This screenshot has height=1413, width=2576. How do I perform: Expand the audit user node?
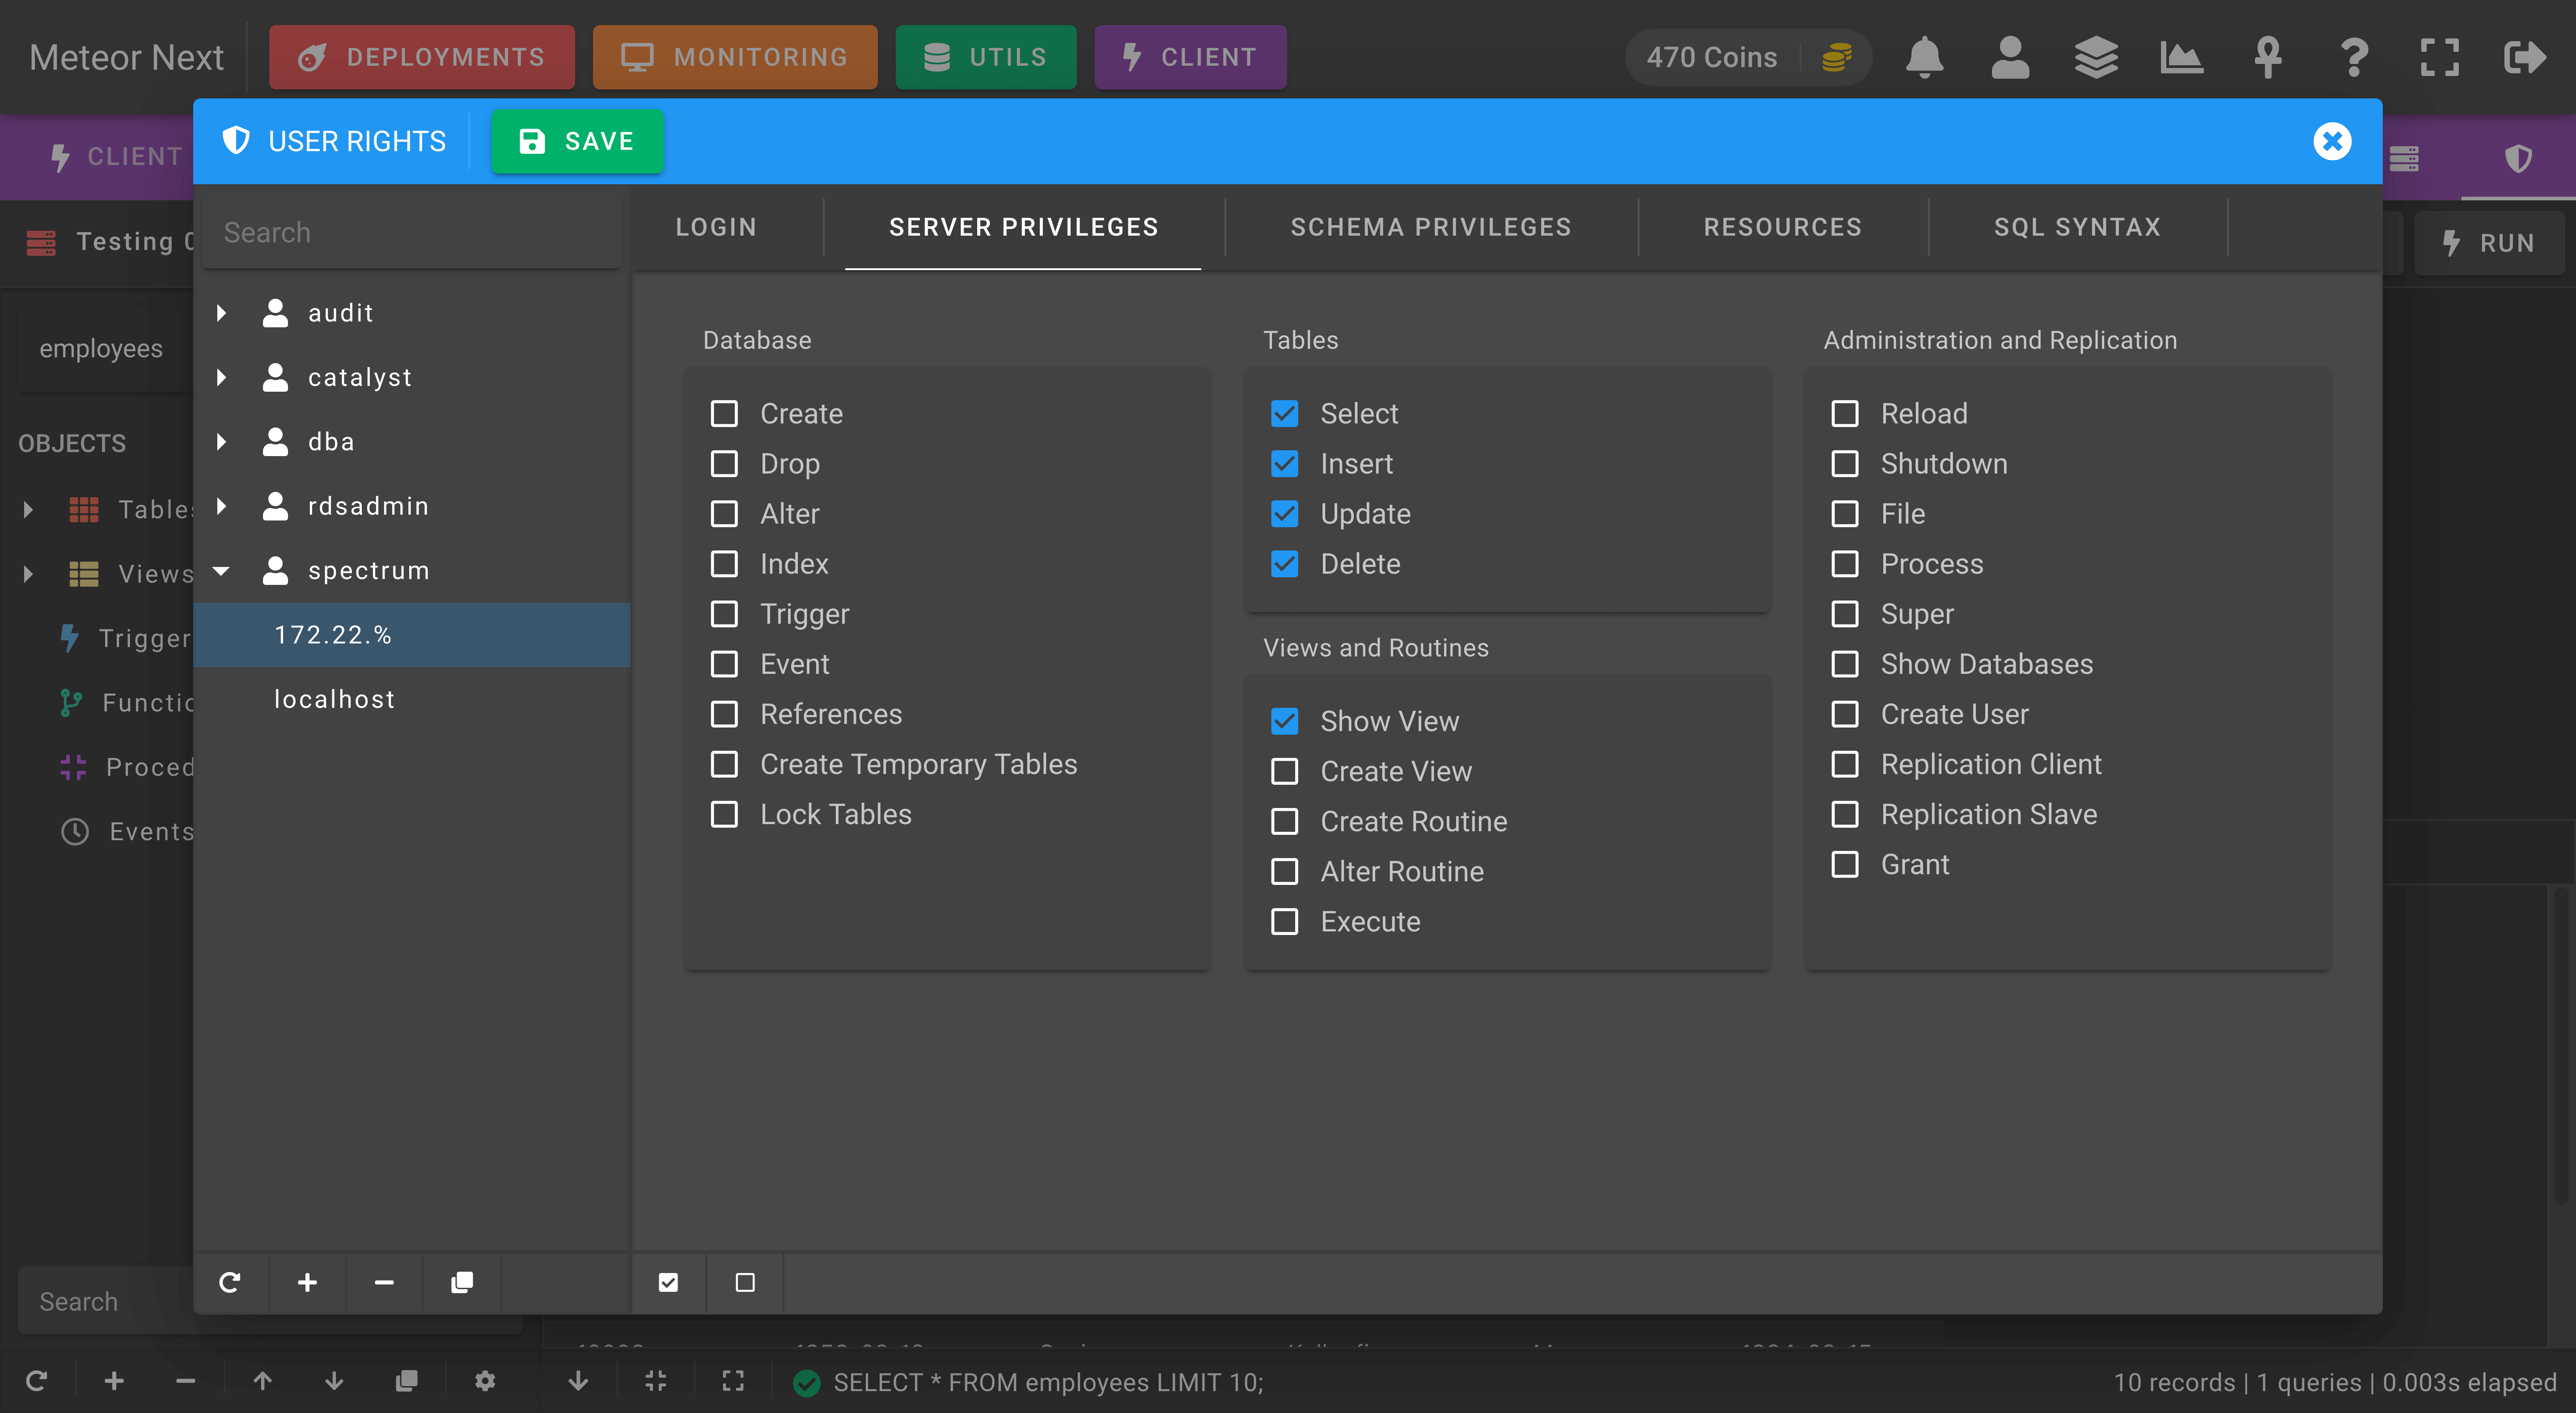tap(222, 313)
